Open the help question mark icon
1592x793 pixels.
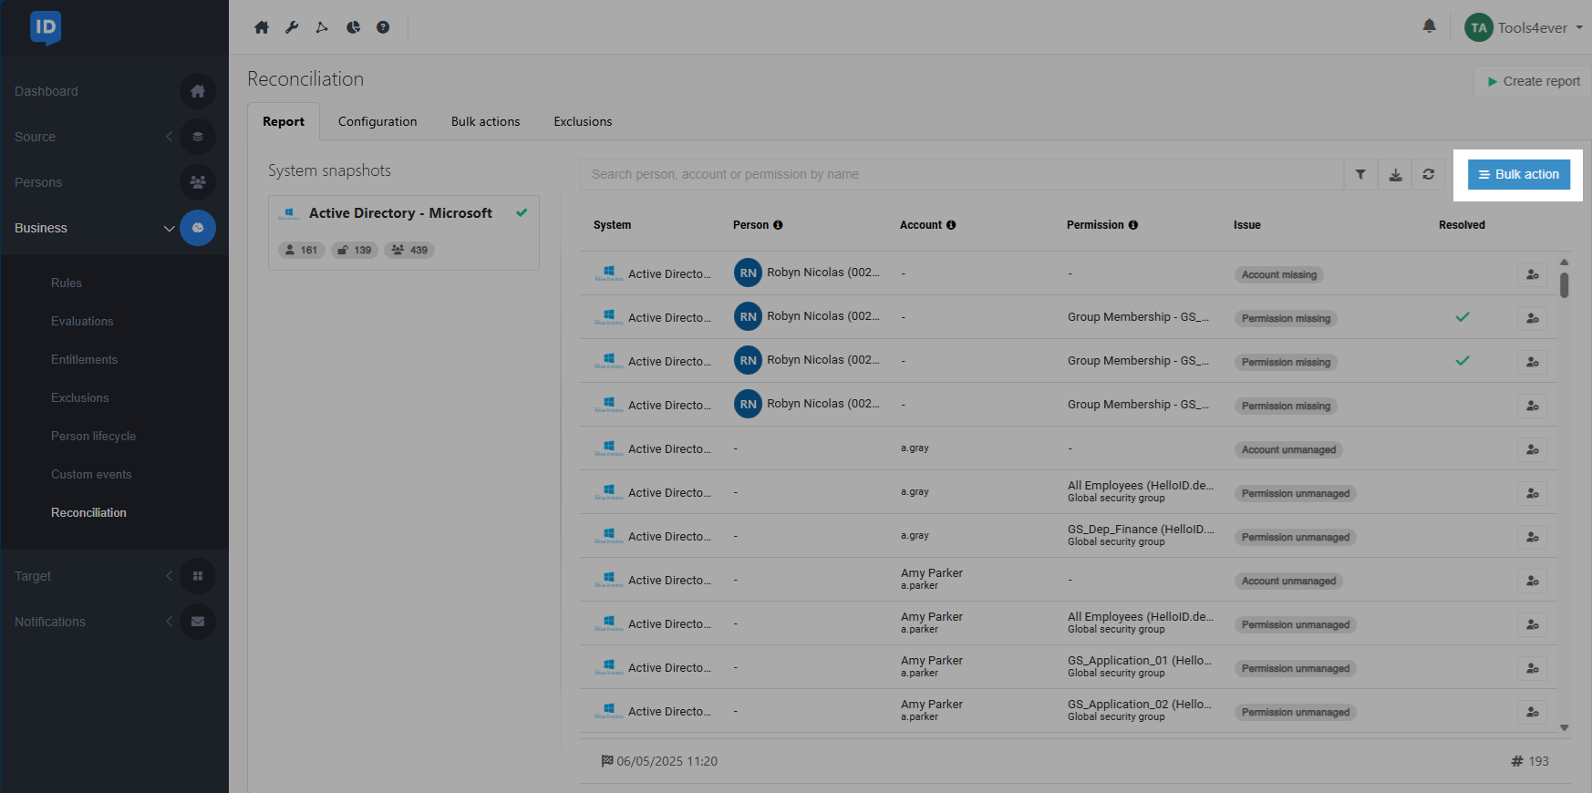(383, 27)
